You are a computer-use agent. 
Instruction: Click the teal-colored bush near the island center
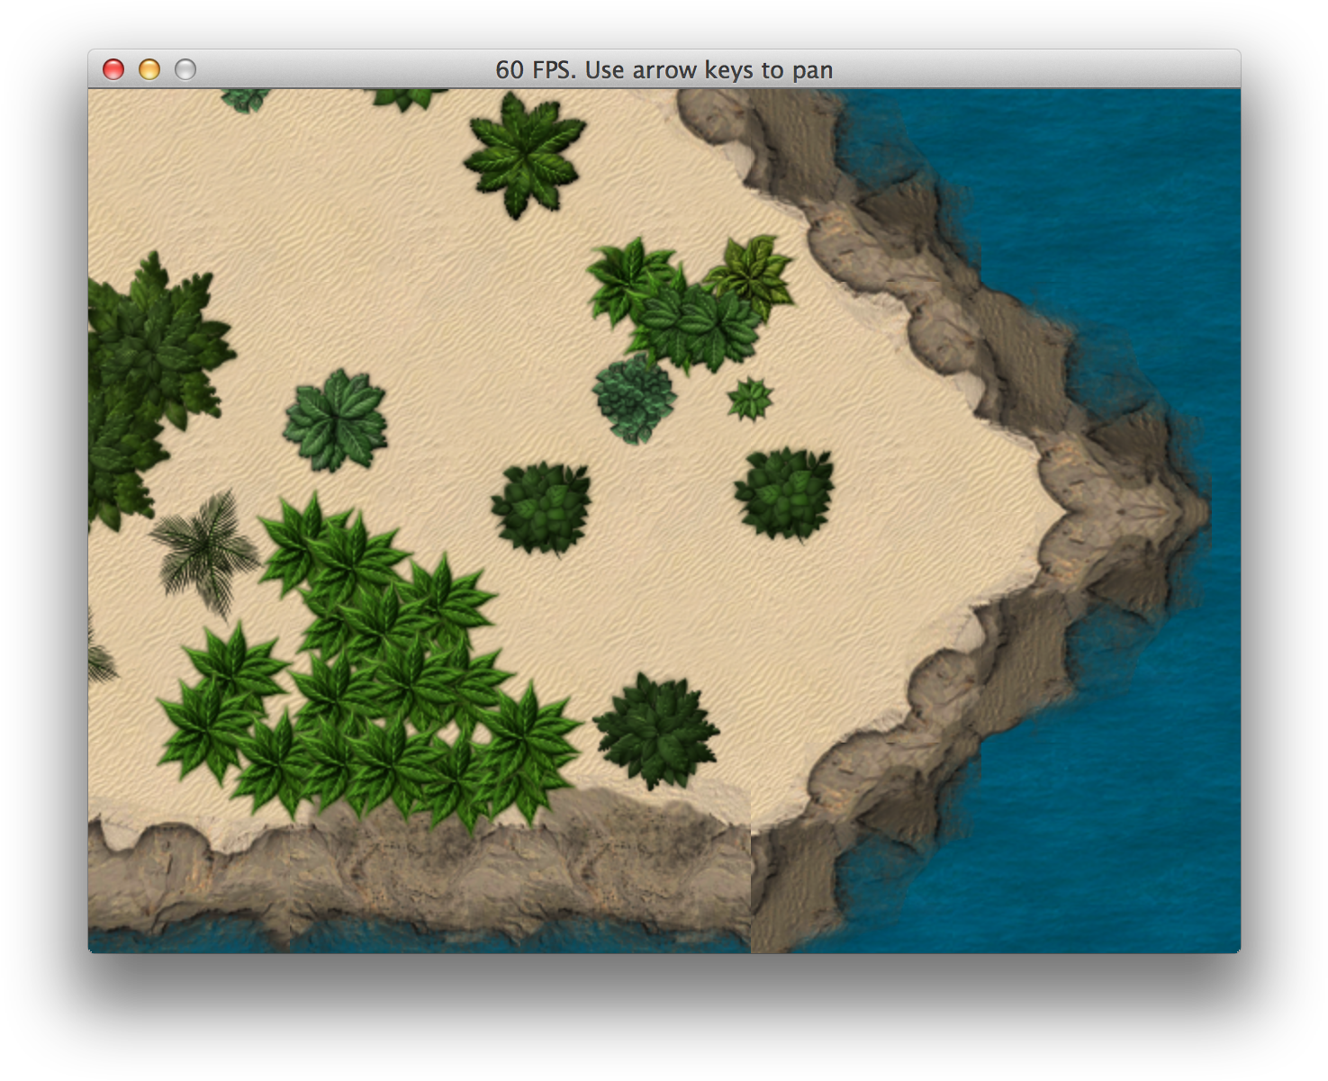633,398
